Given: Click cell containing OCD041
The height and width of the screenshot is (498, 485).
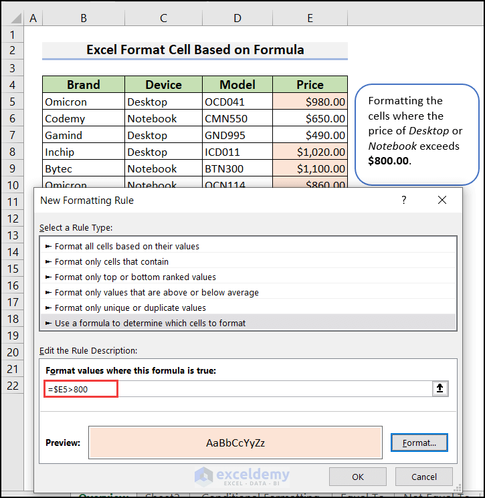Looking at the screenshot, I should click(237, 102).
